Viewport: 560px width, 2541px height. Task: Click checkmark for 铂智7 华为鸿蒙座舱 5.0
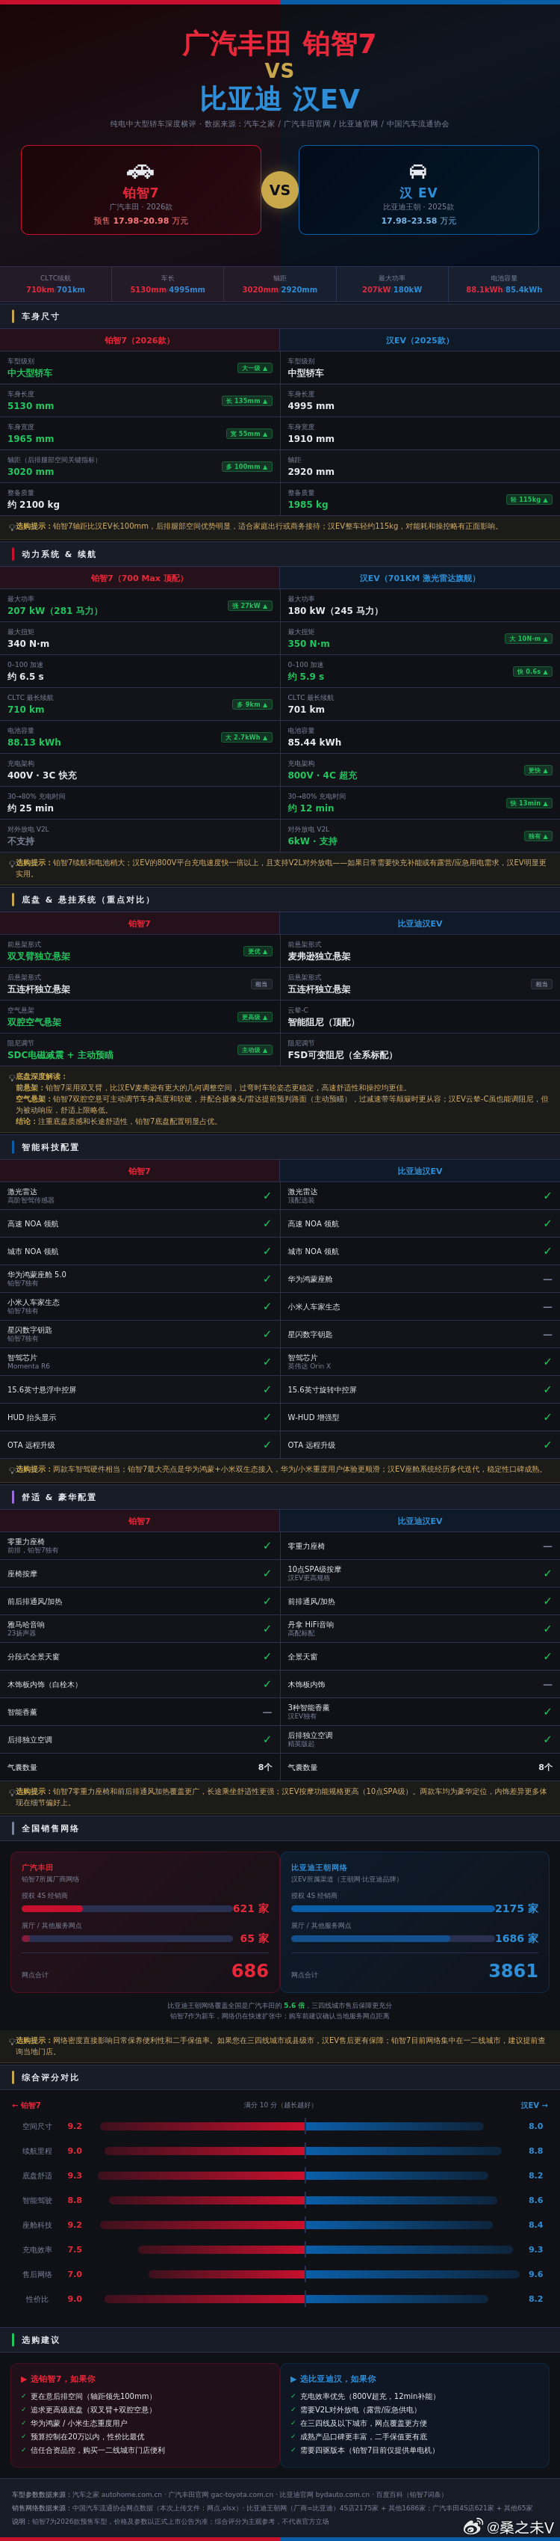pyautogui.click(x=267, y=1279)
